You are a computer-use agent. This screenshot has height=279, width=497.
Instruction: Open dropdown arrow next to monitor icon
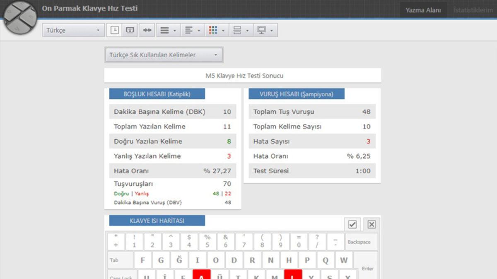pyautogui.click(x=271, y=31)
